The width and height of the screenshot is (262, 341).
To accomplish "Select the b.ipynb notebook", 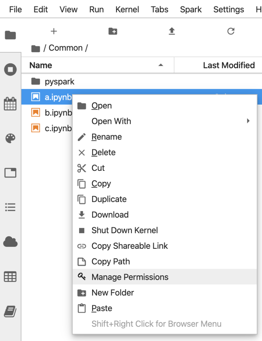I will (58, 113).
